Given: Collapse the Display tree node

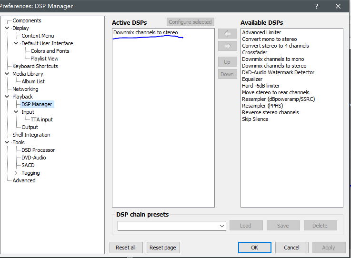Looking at the screenshot, I should 7,28.
